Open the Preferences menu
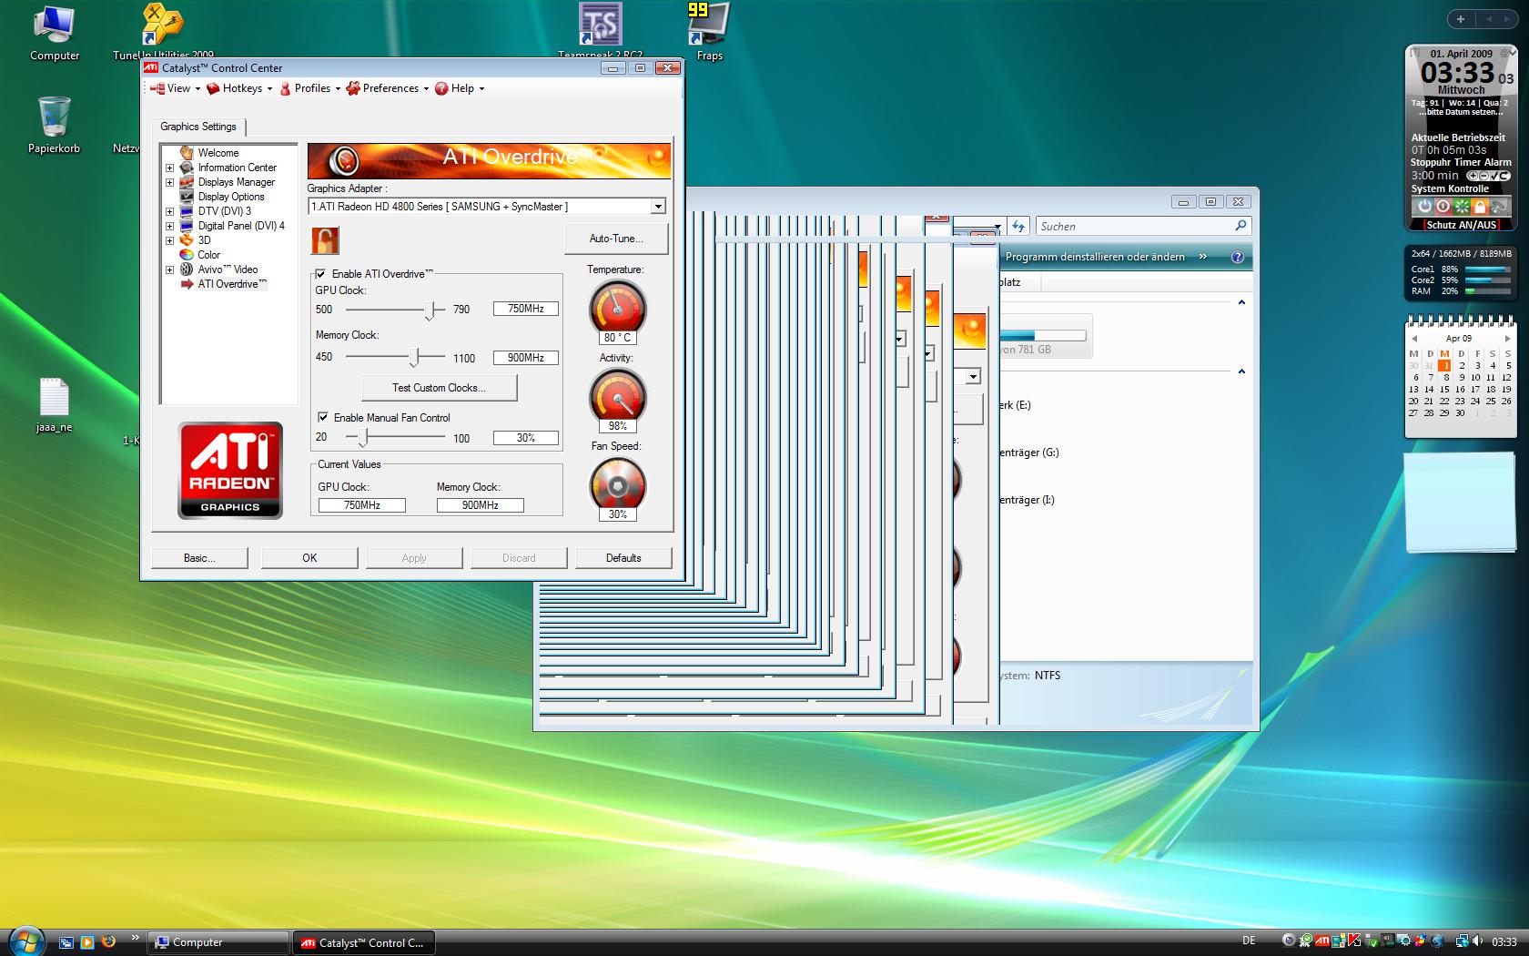1529x956 pixels. point(388,88)
